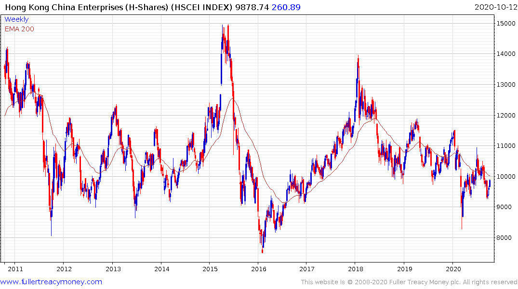518x289 pixels.
Task: Click the 14000 y-axis label
Action: pyautogui.click(x=506, y=54)
